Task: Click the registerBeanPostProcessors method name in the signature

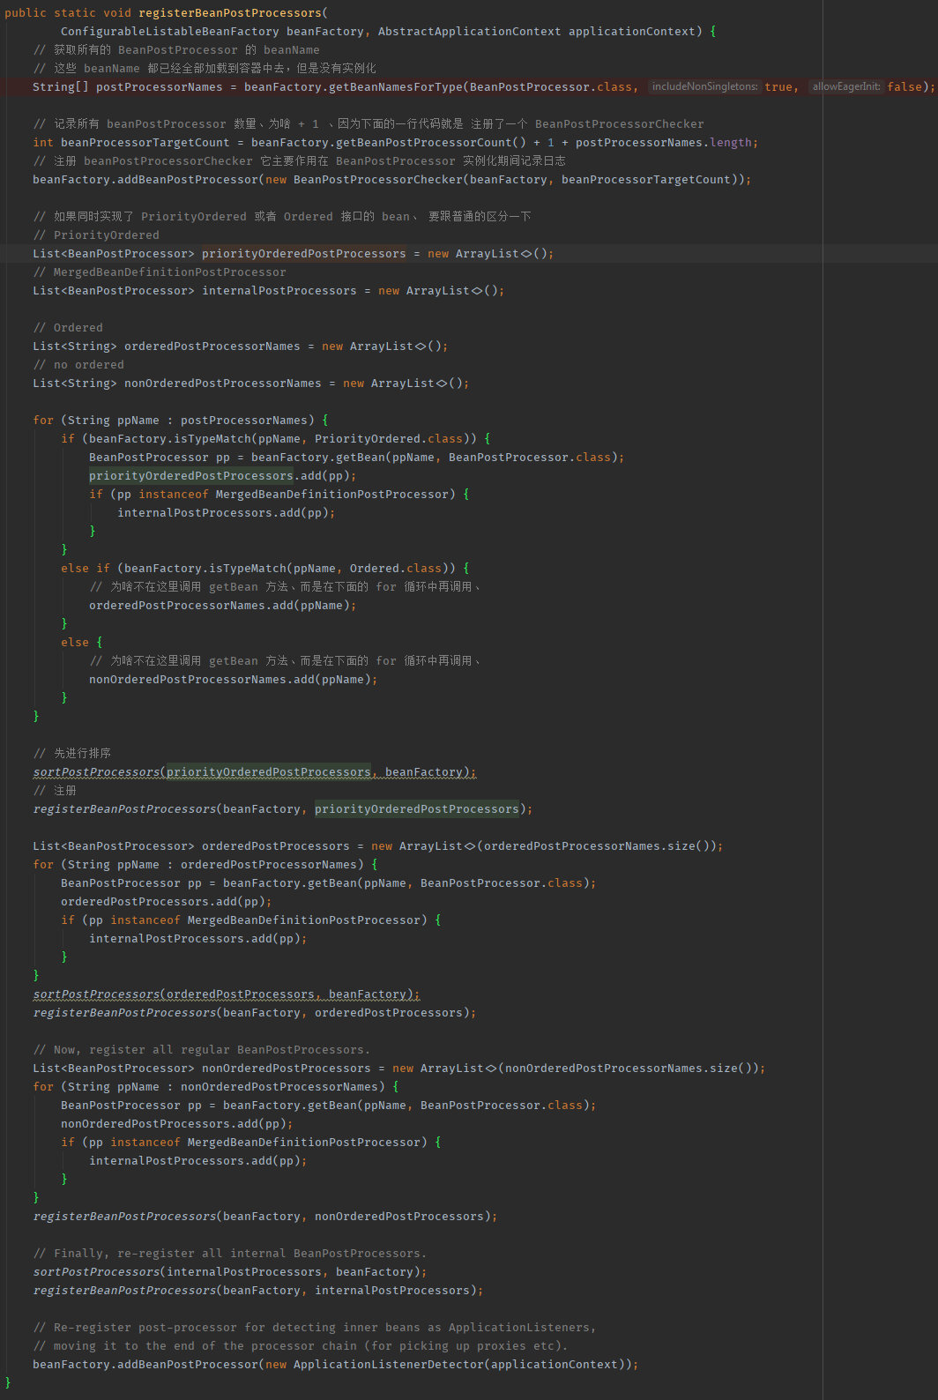Action: tap(230, 12)
